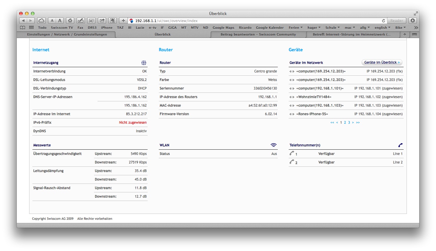Click the arrows icon beside Rones-iPhone-5S
The height and width of the screenshot is (251, 436).
click(292, 114)
